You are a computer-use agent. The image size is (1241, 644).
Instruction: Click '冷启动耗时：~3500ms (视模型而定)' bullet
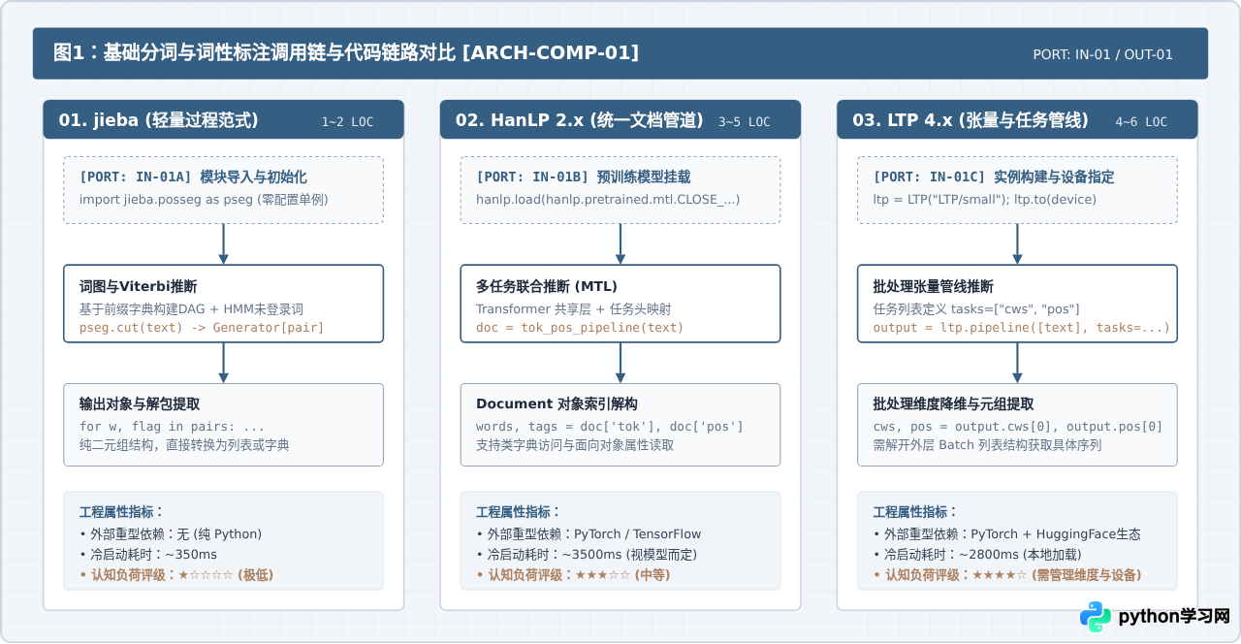click(x=587, y=554)
